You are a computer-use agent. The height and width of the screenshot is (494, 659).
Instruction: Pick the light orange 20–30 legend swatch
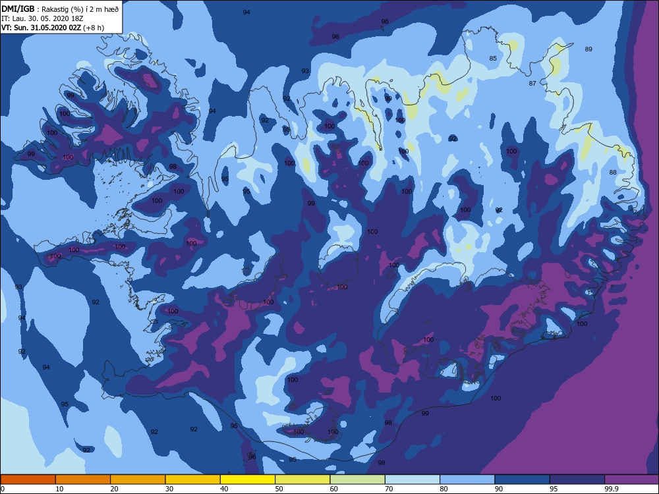click(x=138, y=480)
